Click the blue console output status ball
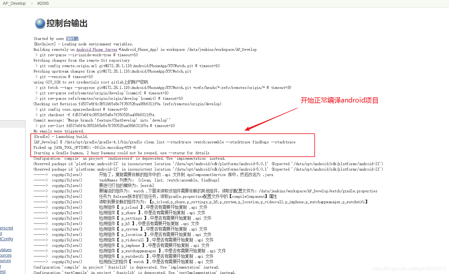Image resolution: width=449 pixels, height=274 pixels. [x=40, y=23]
